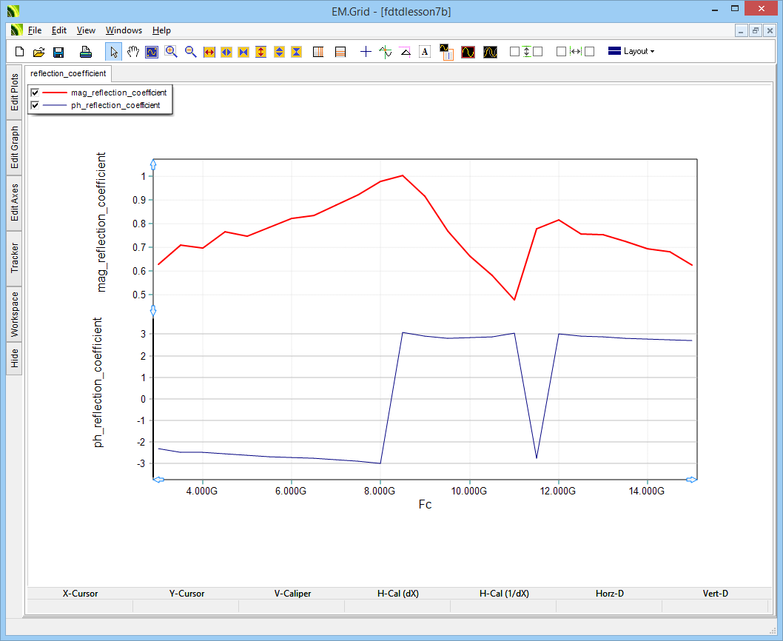Open the Windows menu
The image size is (783, 641).
[x=124, y=30]
